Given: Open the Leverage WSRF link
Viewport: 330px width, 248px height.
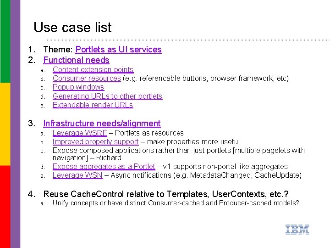Looking at the screenshot, I should pyautogui.click(x=80, y=133).
